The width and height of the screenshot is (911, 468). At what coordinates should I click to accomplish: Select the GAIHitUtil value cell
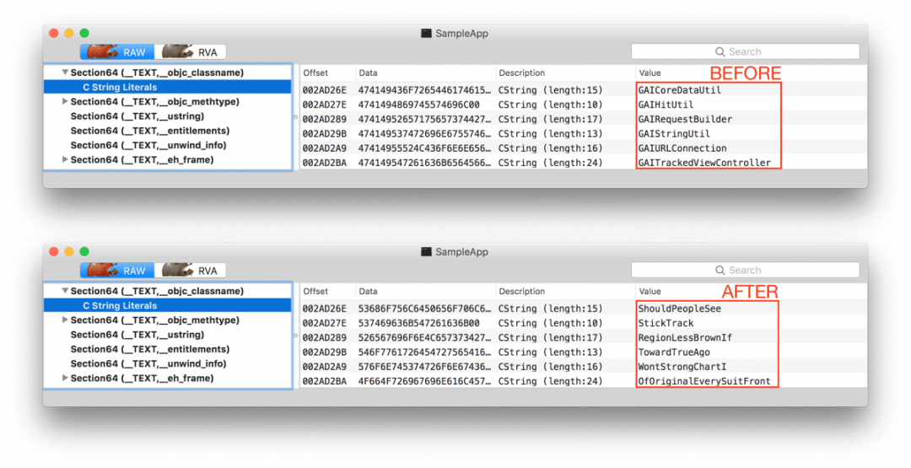pos(666,105)
